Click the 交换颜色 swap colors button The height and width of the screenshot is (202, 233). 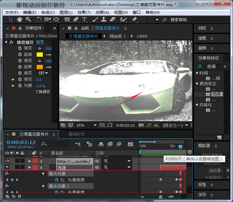click(x=43, y=92)
